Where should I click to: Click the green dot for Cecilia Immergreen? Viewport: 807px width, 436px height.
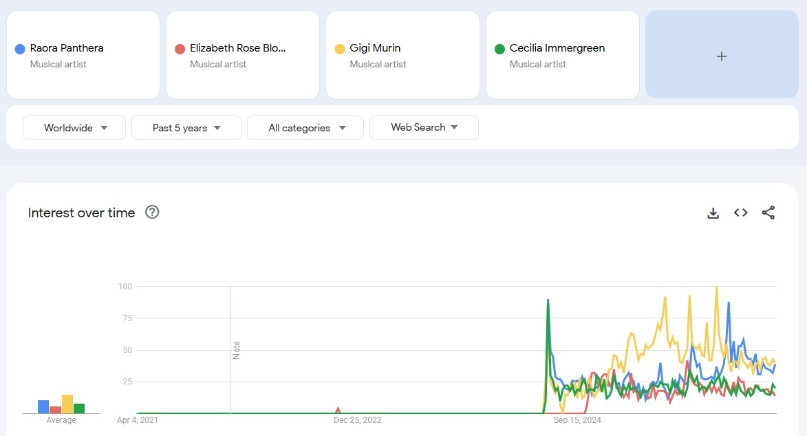[499, 49]
